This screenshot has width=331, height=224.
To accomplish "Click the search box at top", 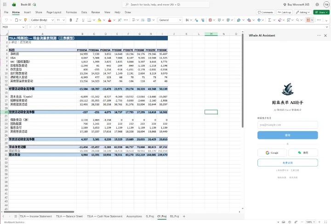I will [x=165, y=5].
